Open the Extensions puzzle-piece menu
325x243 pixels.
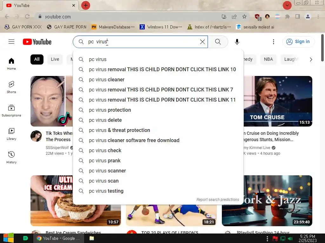287,16
